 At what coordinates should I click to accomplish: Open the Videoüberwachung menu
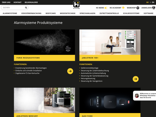point(31,13)
